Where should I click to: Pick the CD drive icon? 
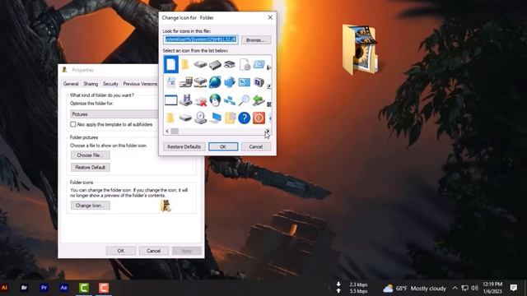pyautogui.click(x=200, y=118)
